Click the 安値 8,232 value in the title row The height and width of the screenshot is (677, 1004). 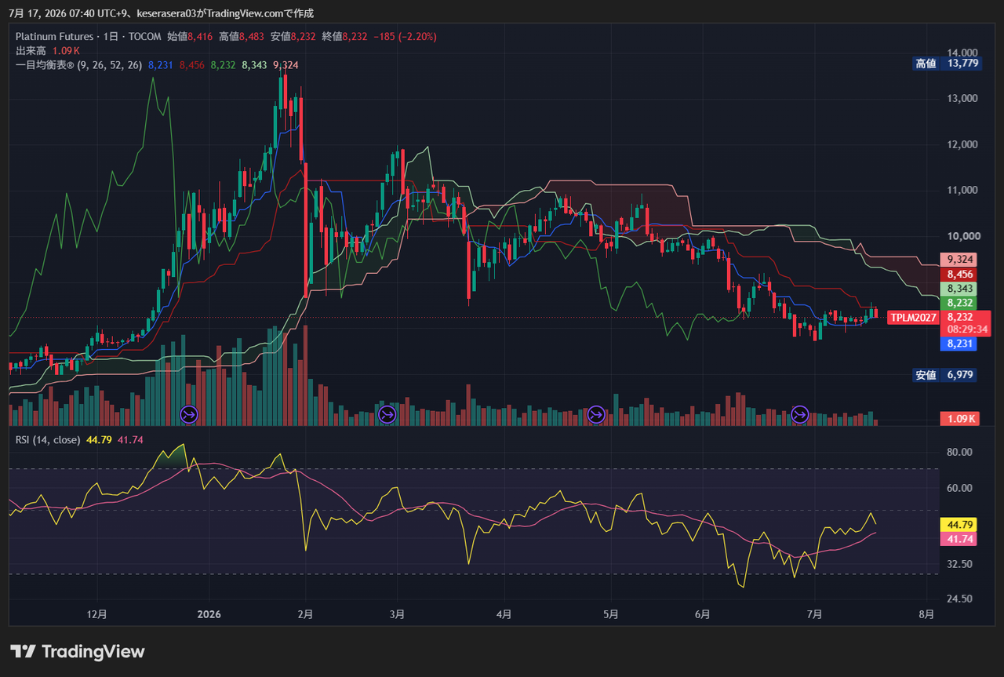pos(293,36)
